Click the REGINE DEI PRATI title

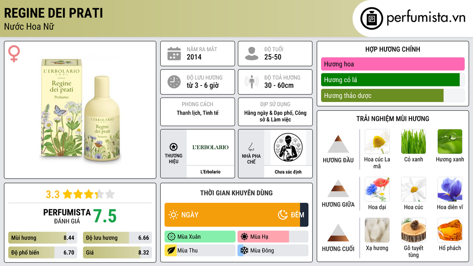coord(54,13)
